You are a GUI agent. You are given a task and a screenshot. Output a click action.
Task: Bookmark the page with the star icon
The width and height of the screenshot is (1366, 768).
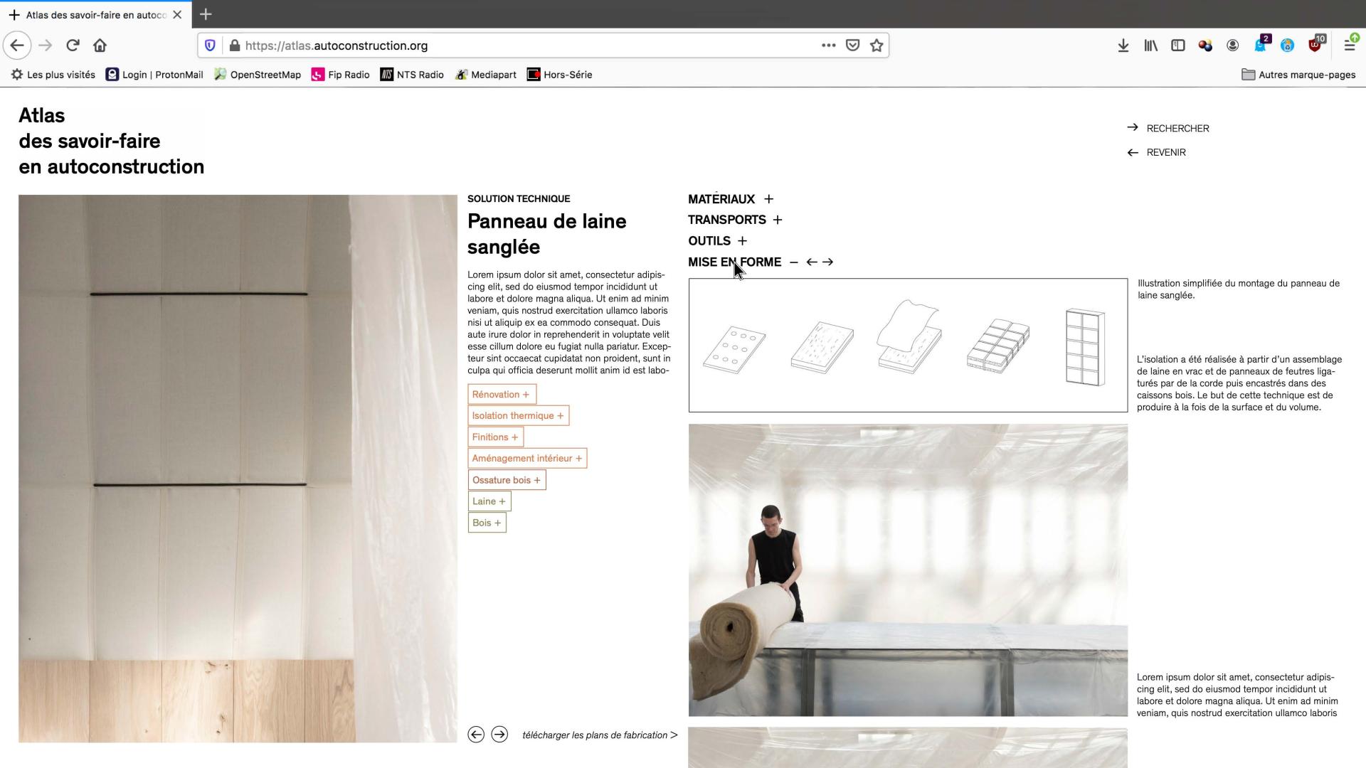[877, 46]
